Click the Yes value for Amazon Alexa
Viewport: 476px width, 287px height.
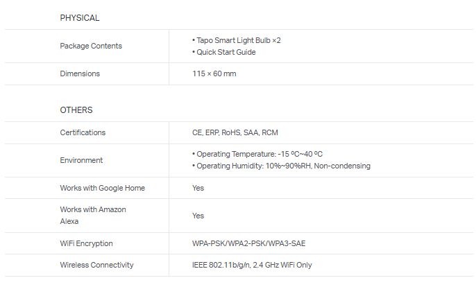(198, 216)
